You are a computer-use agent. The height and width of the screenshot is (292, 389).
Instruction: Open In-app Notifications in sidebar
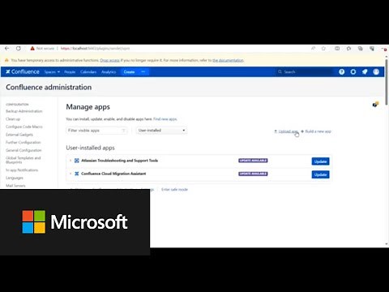point(22,170)
